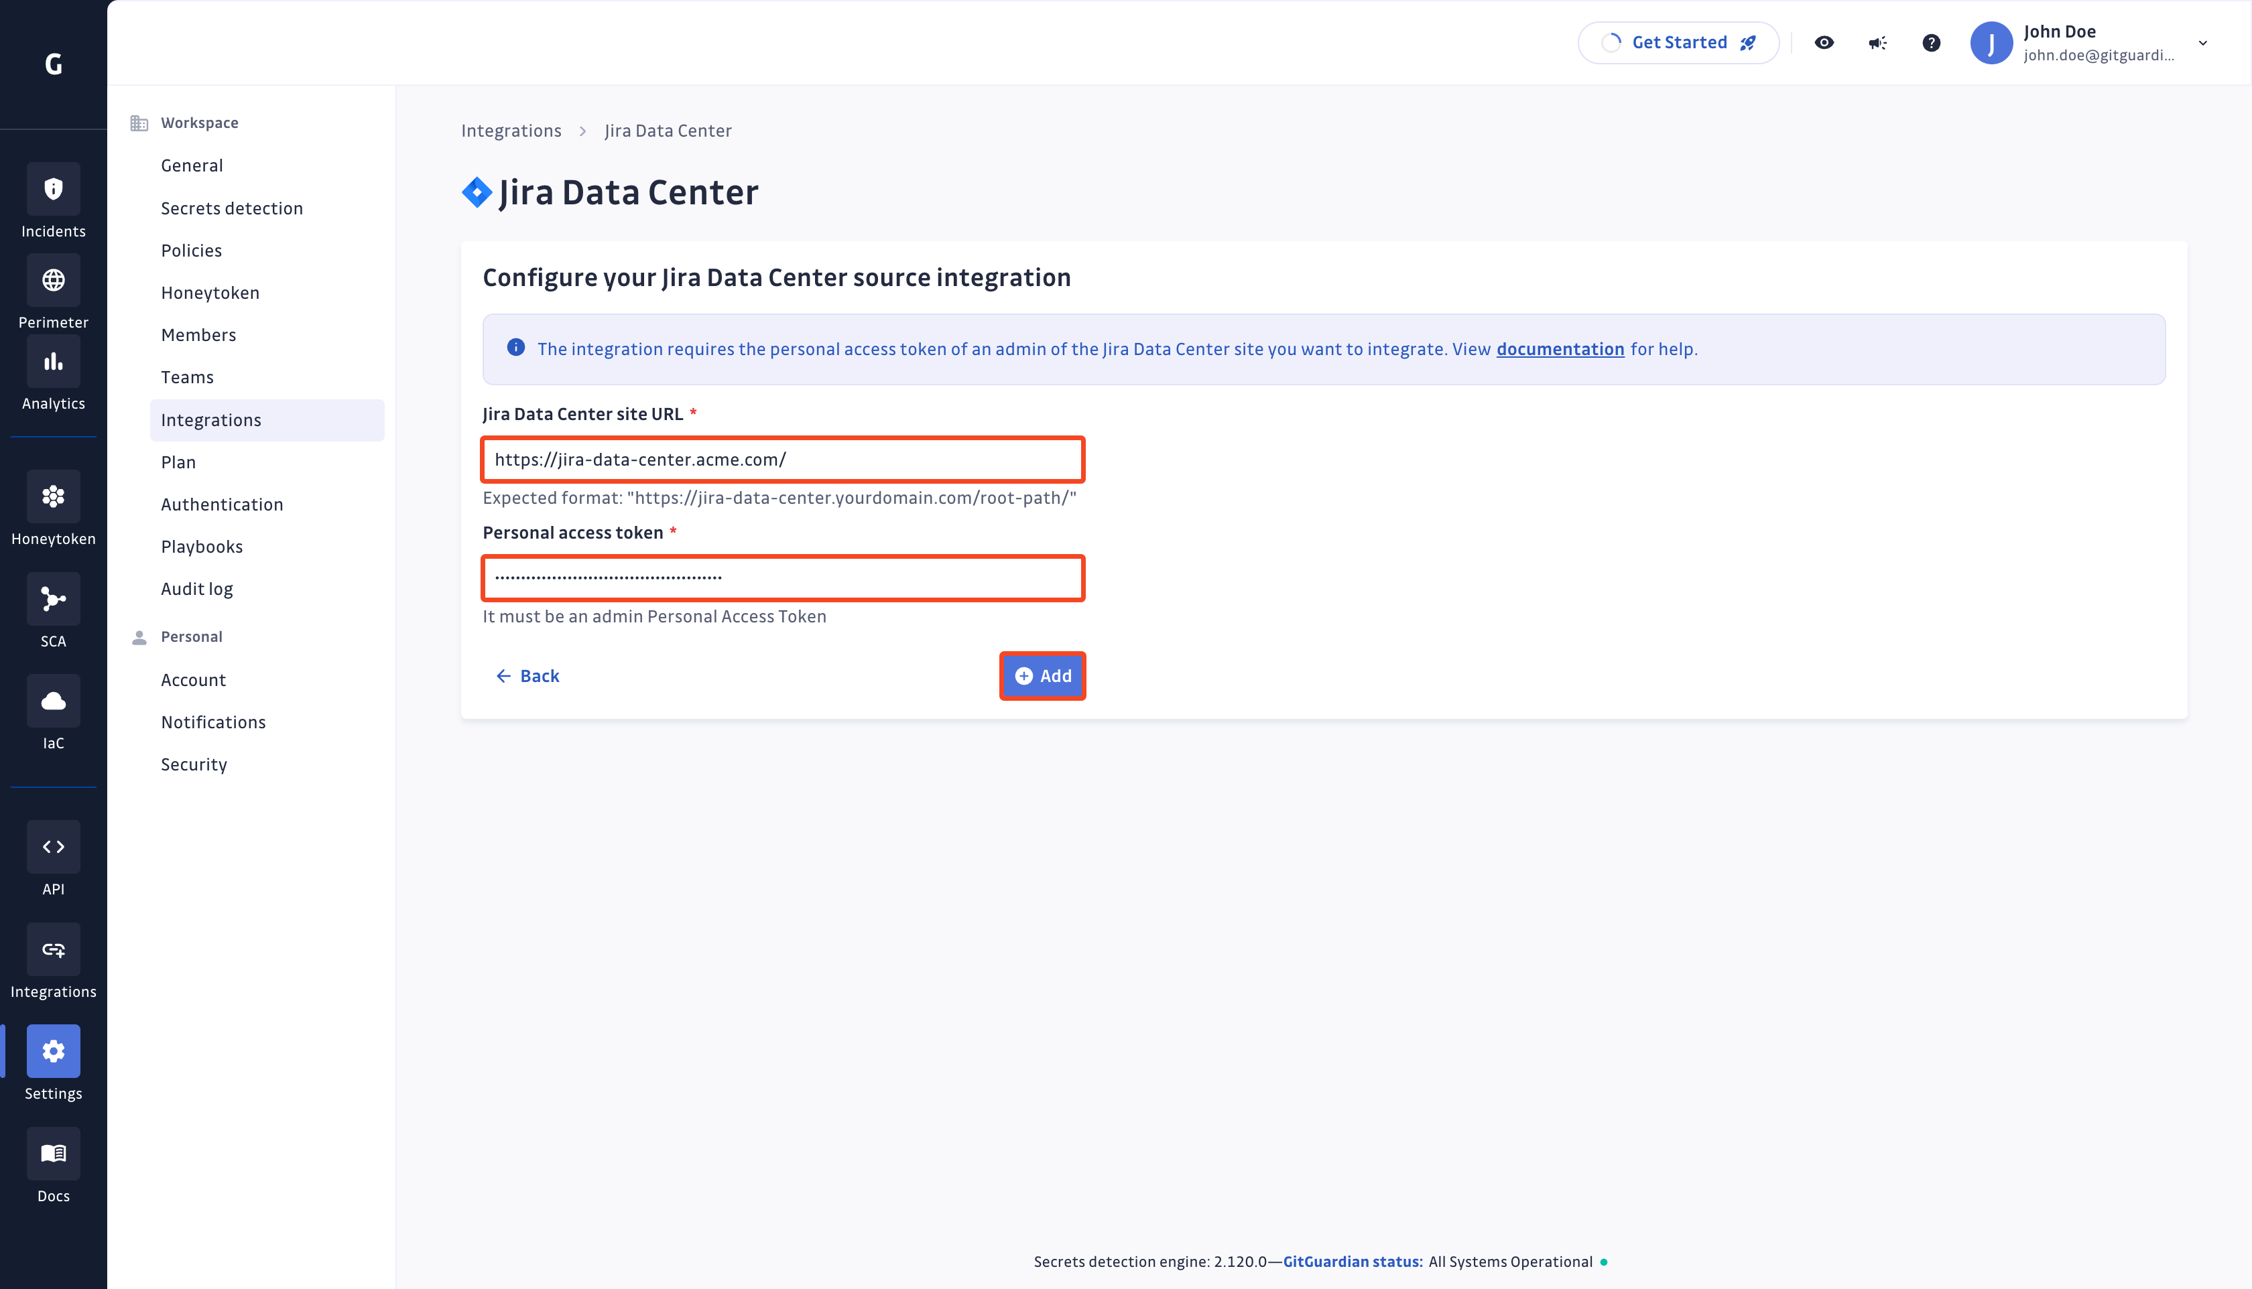Click the Jira Data Center logo icon

coord(477,192)
